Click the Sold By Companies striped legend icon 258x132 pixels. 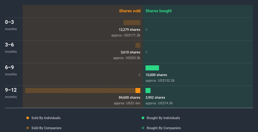(28, 128)
